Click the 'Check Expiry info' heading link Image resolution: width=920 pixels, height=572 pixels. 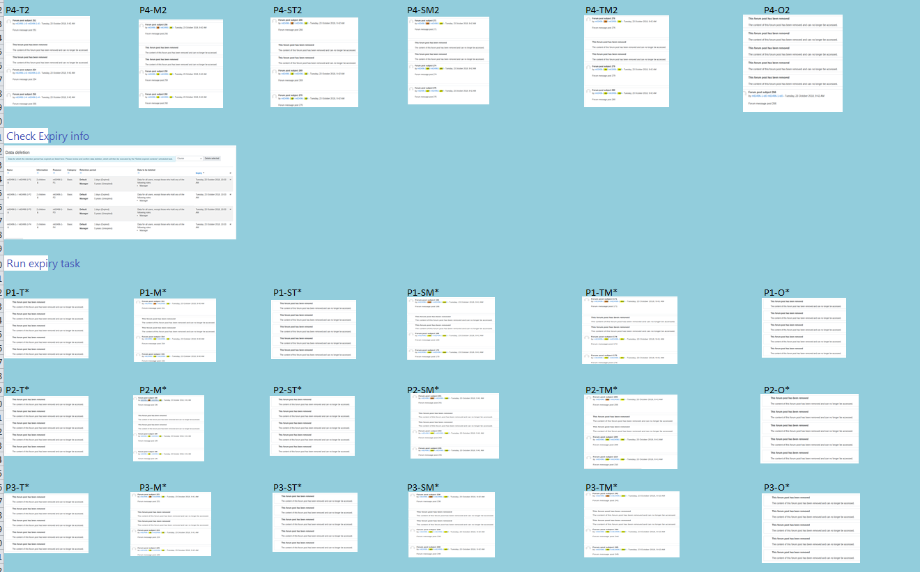click(47, 136)
